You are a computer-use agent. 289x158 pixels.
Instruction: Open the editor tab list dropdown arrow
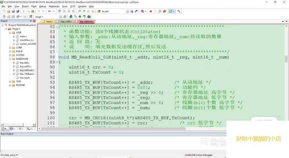tap(283, 22)
